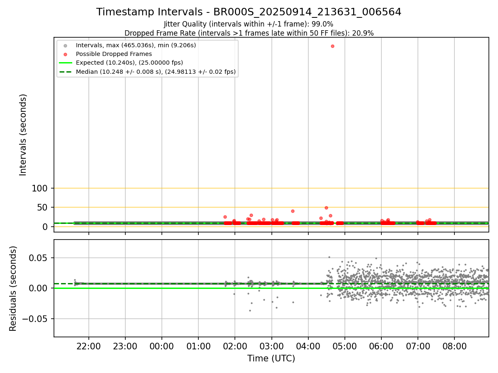
Task: Click the dashed green line sample in the legend
Action: [65, 72]
